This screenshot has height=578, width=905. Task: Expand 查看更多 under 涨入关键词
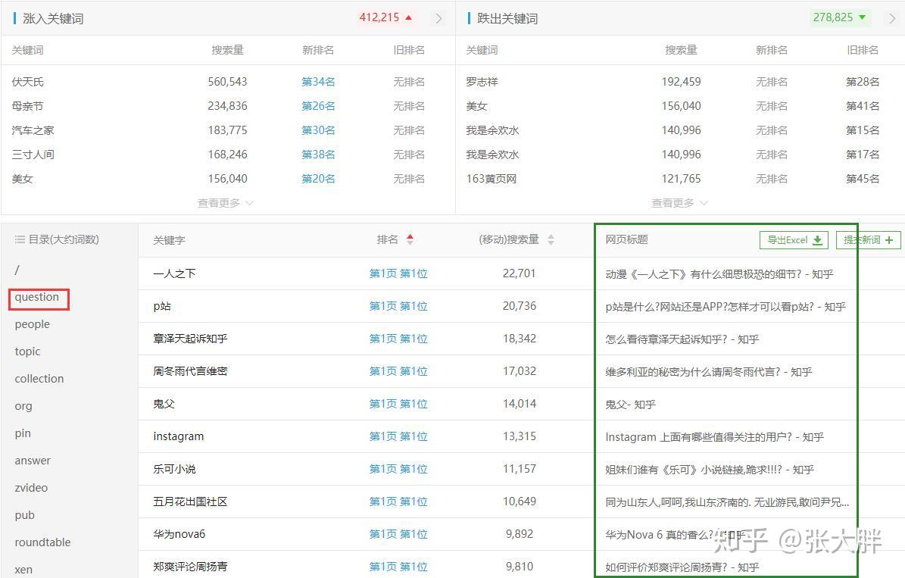(x=225, y=203)
